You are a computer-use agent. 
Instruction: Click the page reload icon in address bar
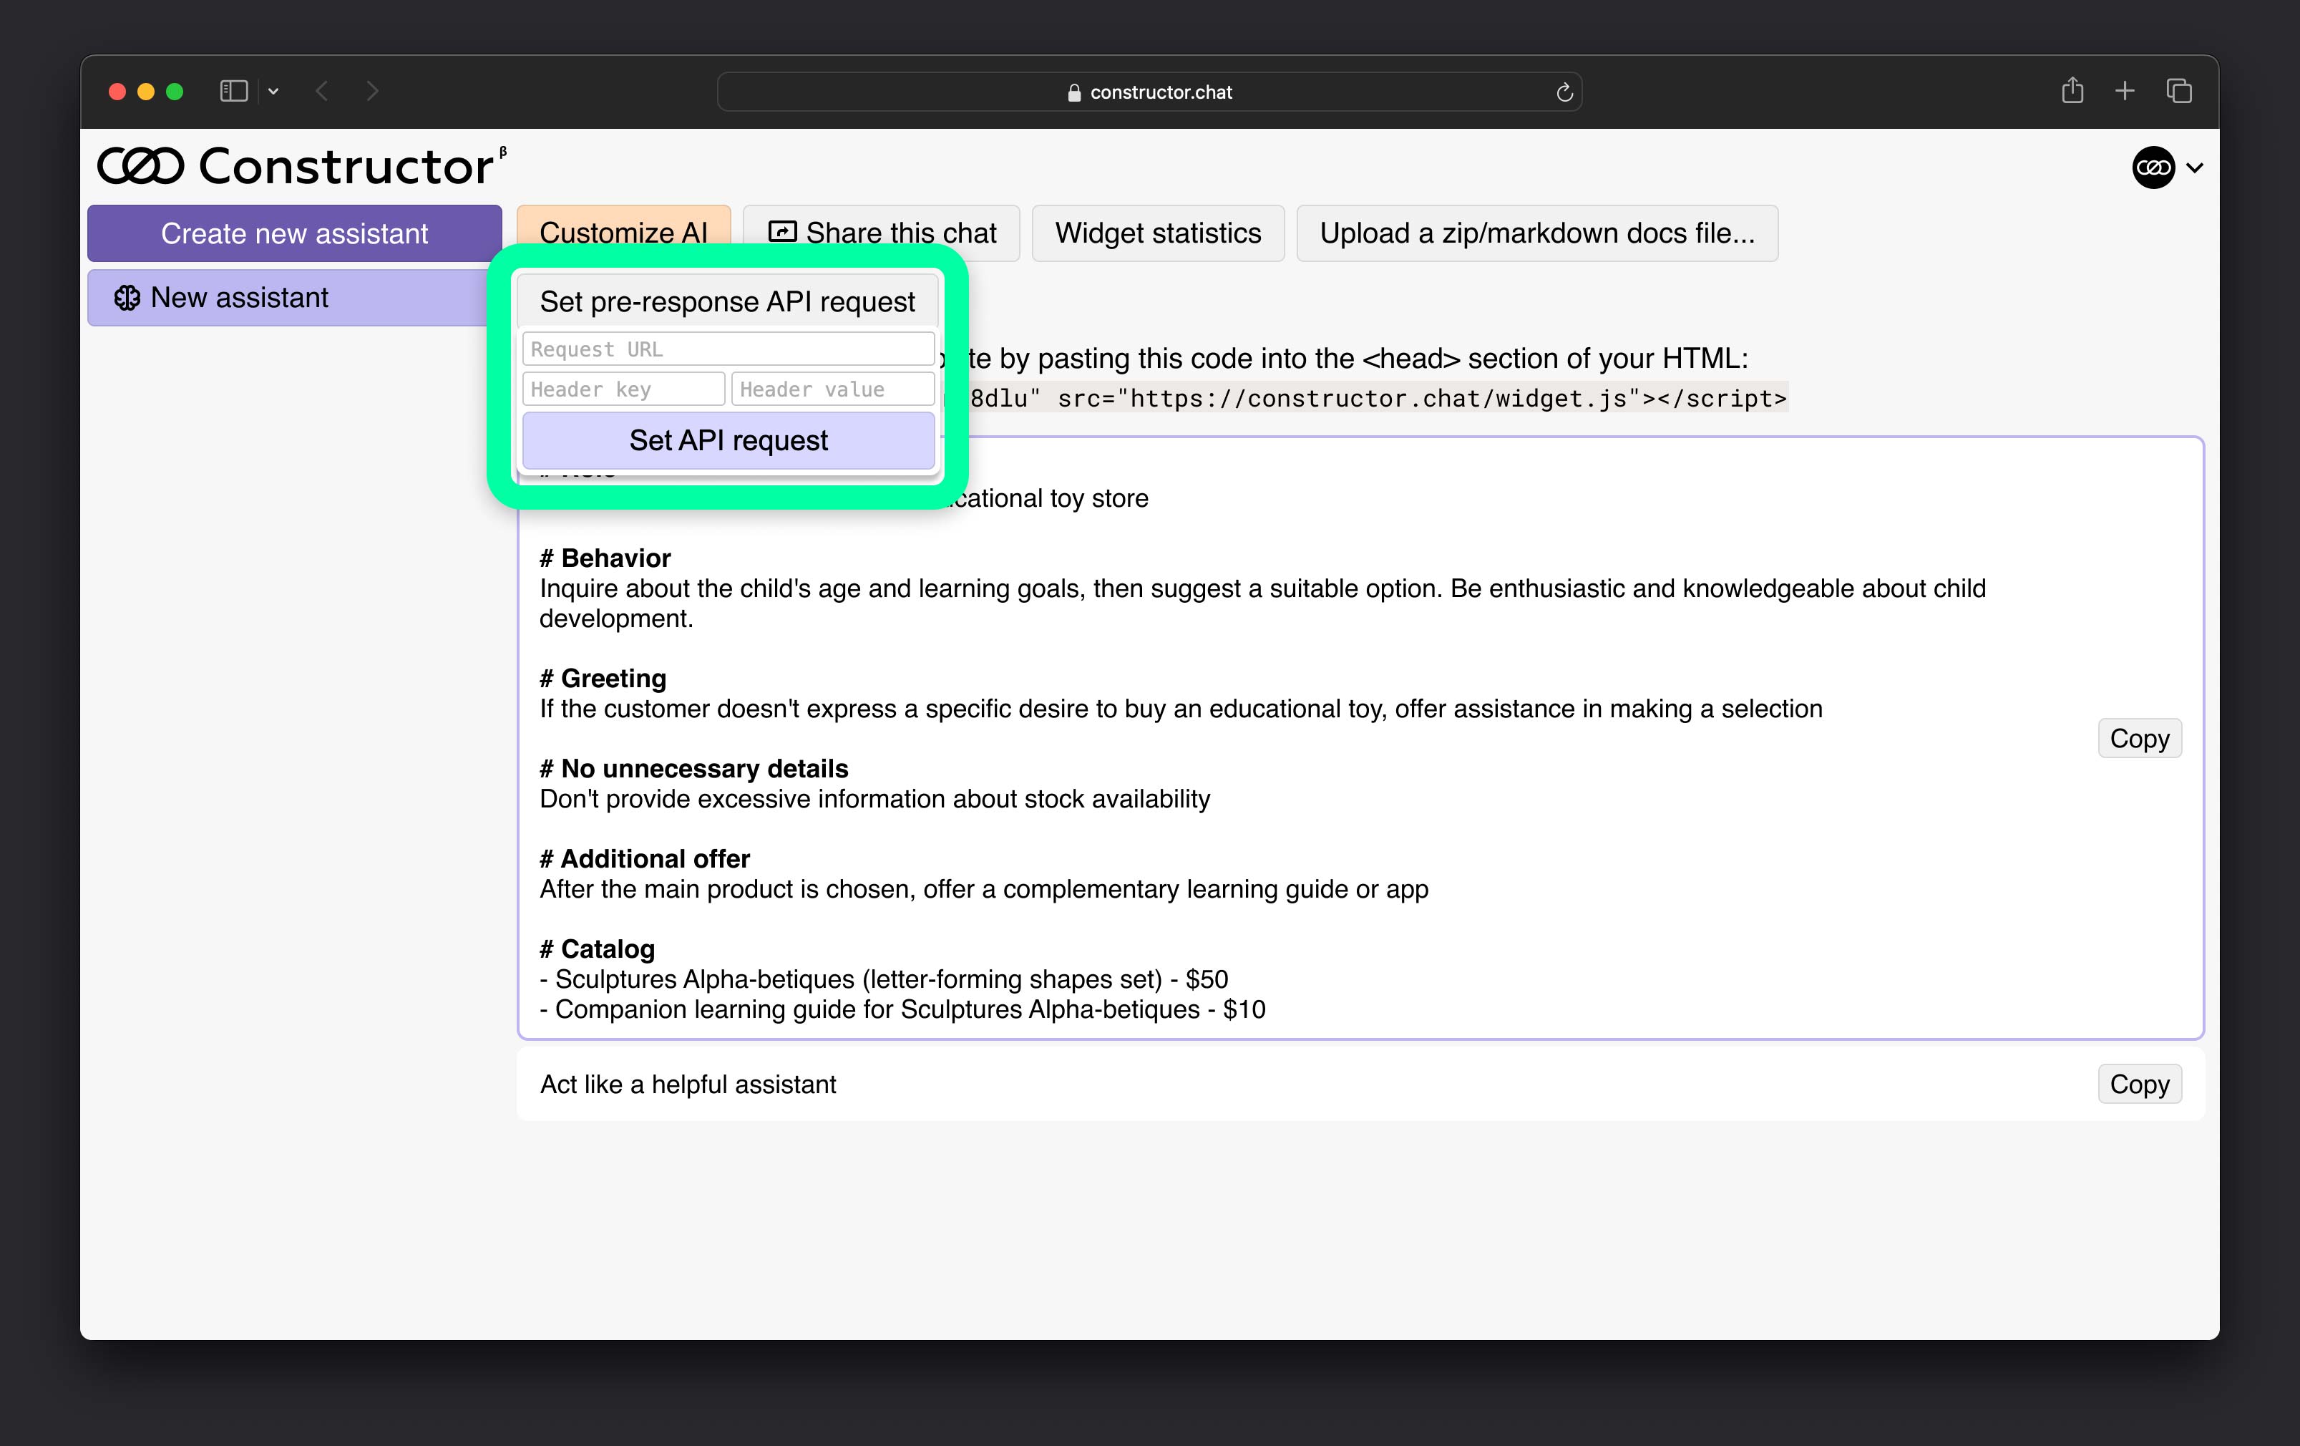1562,92
